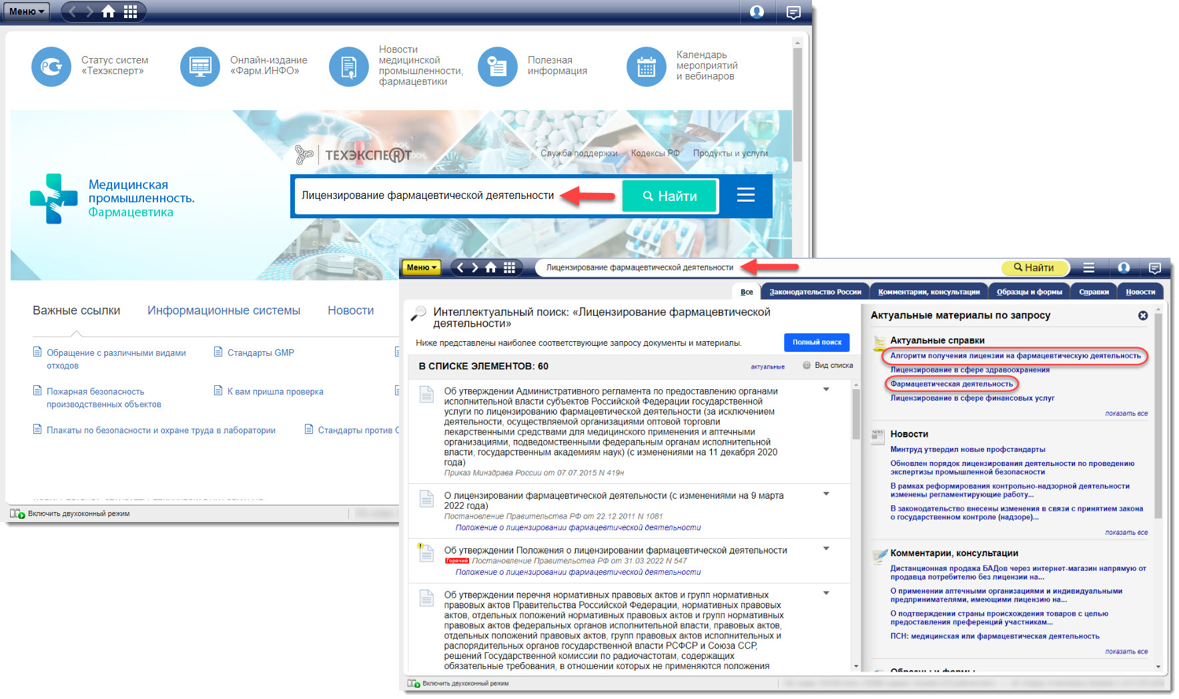The height and width of the screenshot is (699, 1179).
Task: Click the home icon in the front window
Action: [491, 268]
